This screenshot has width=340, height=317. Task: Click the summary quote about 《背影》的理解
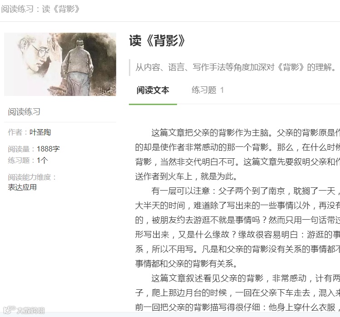click(x=236, y=67)
